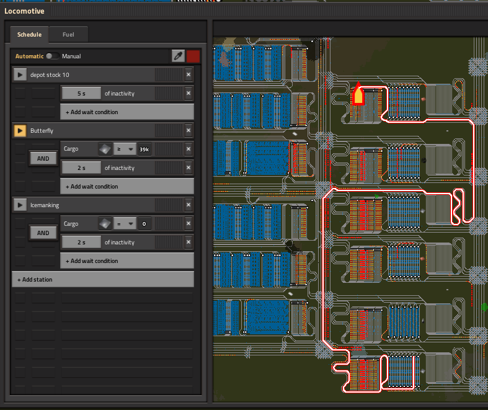Click the Butterfly station play button

(20, 130)
